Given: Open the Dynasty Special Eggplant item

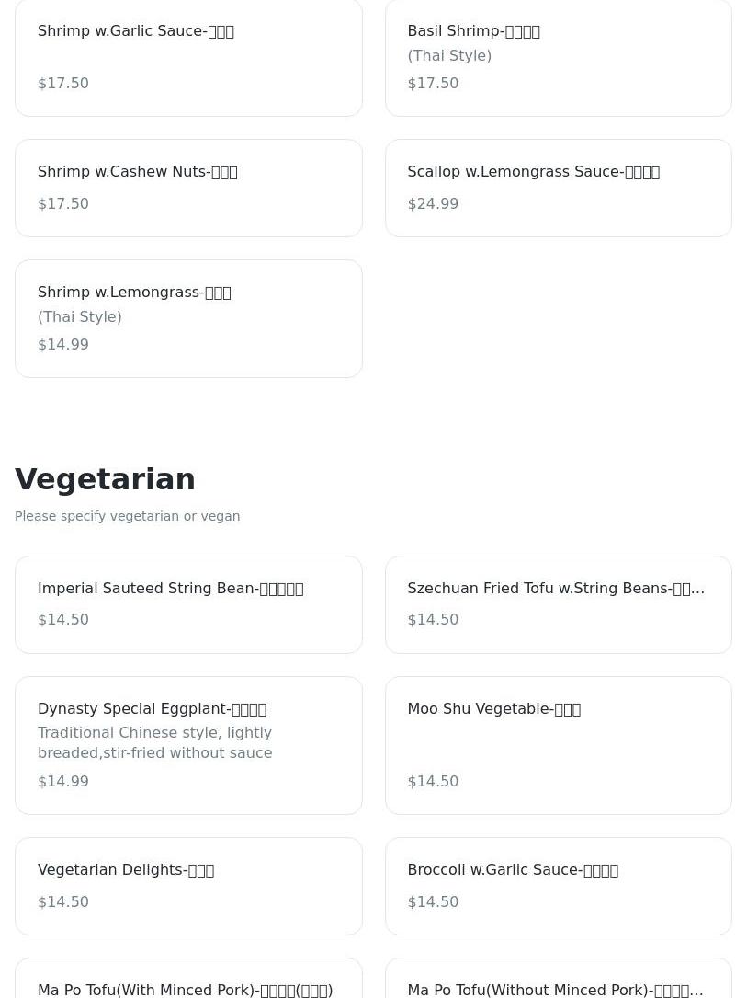Looking at the screenshot, I should [x=188, y=745].
